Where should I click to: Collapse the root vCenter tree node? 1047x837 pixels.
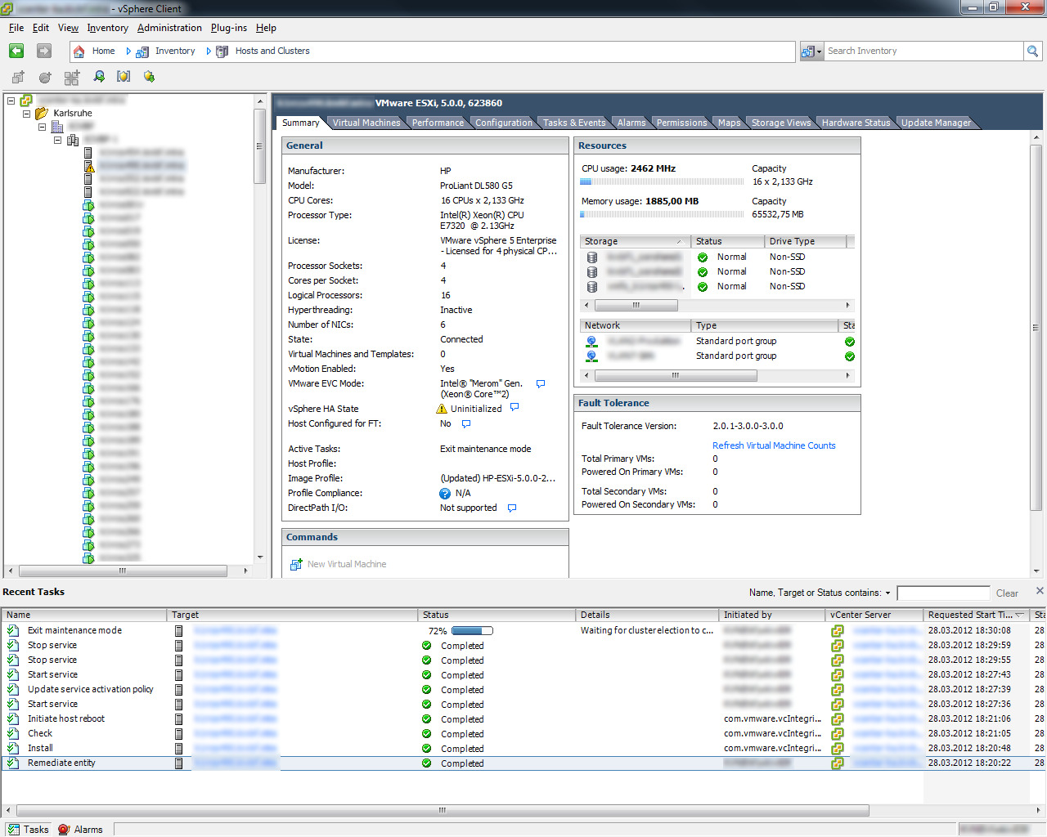coord(11,101)
